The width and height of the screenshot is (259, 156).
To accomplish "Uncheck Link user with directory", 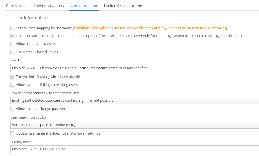I will 12,36.
